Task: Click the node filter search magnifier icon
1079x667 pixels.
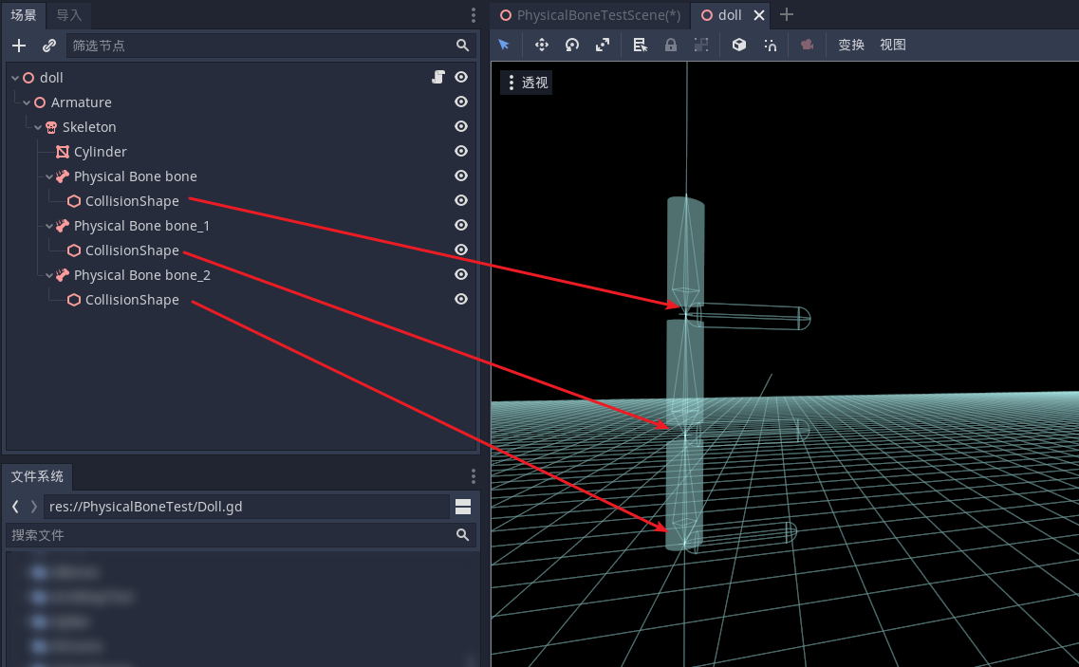Action: [x=462, y=46]
